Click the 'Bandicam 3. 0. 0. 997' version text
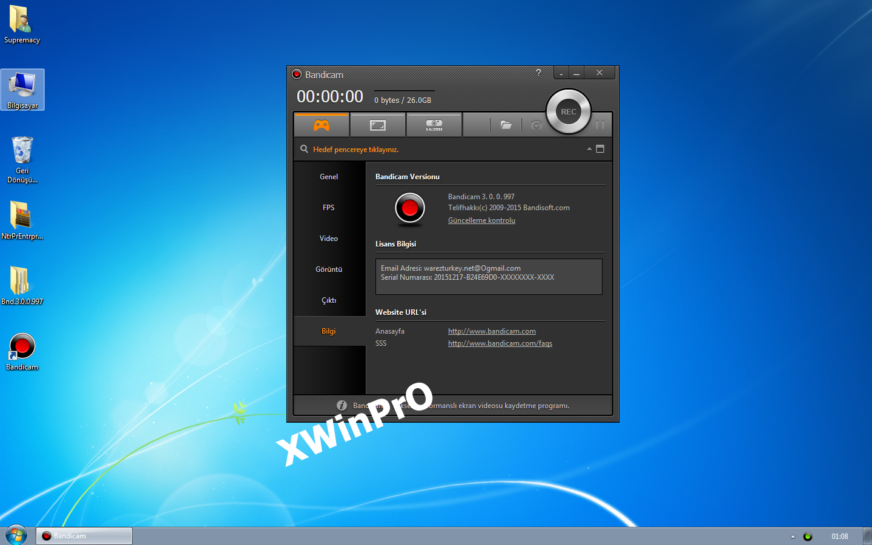The width and height of the screenshot is (872, 545). point(481,197)
